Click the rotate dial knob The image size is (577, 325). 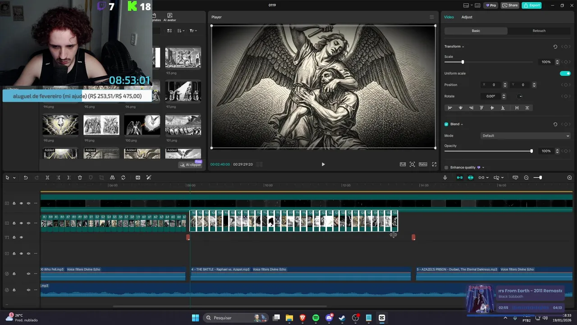pos(520,96)
